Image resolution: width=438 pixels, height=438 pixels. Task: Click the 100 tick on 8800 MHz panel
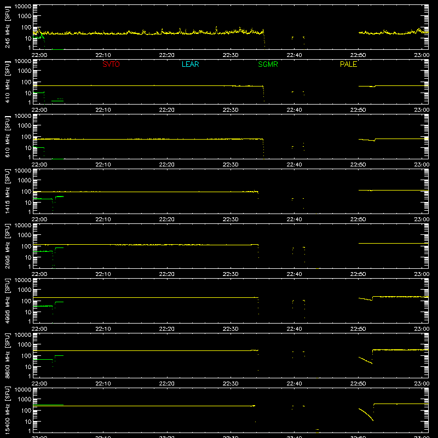26,356
